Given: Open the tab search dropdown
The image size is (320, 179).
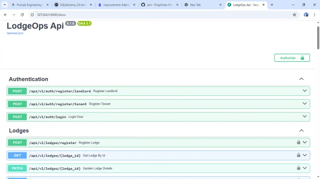Looking at the screenshot, I should (x=5, y=5).
